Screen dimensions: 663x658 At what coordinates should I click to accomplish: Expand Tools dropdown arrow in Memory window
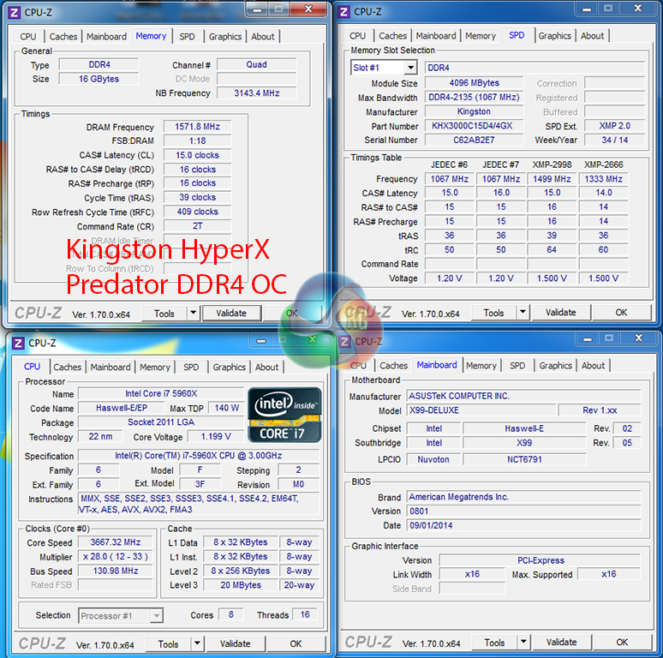(194, 313)
